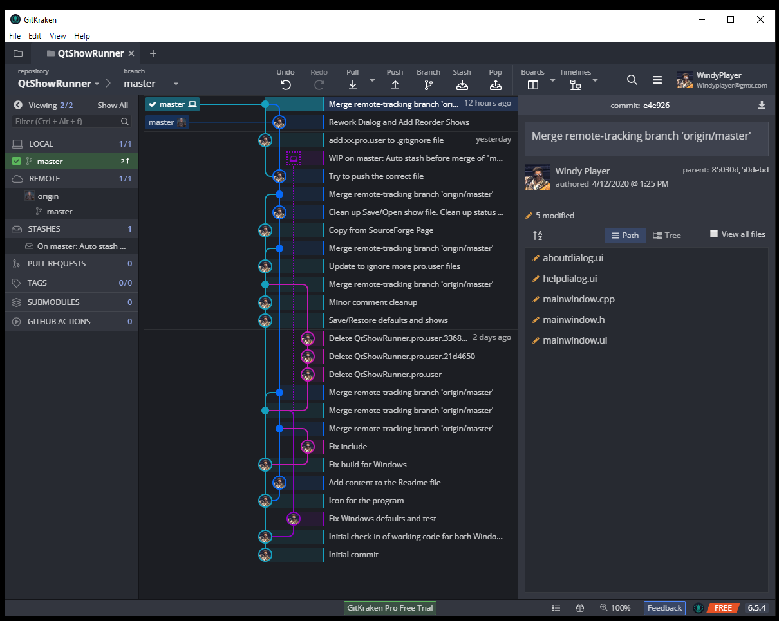Image resolution: width=779 pixels, height=621 pixels.
Task: Expand the QtShowRunner repository dropdown
Action: click(97, 84)
